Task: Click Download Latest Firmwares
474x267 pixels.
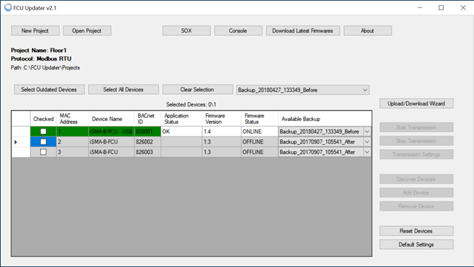Action: [x=303, y=31]
